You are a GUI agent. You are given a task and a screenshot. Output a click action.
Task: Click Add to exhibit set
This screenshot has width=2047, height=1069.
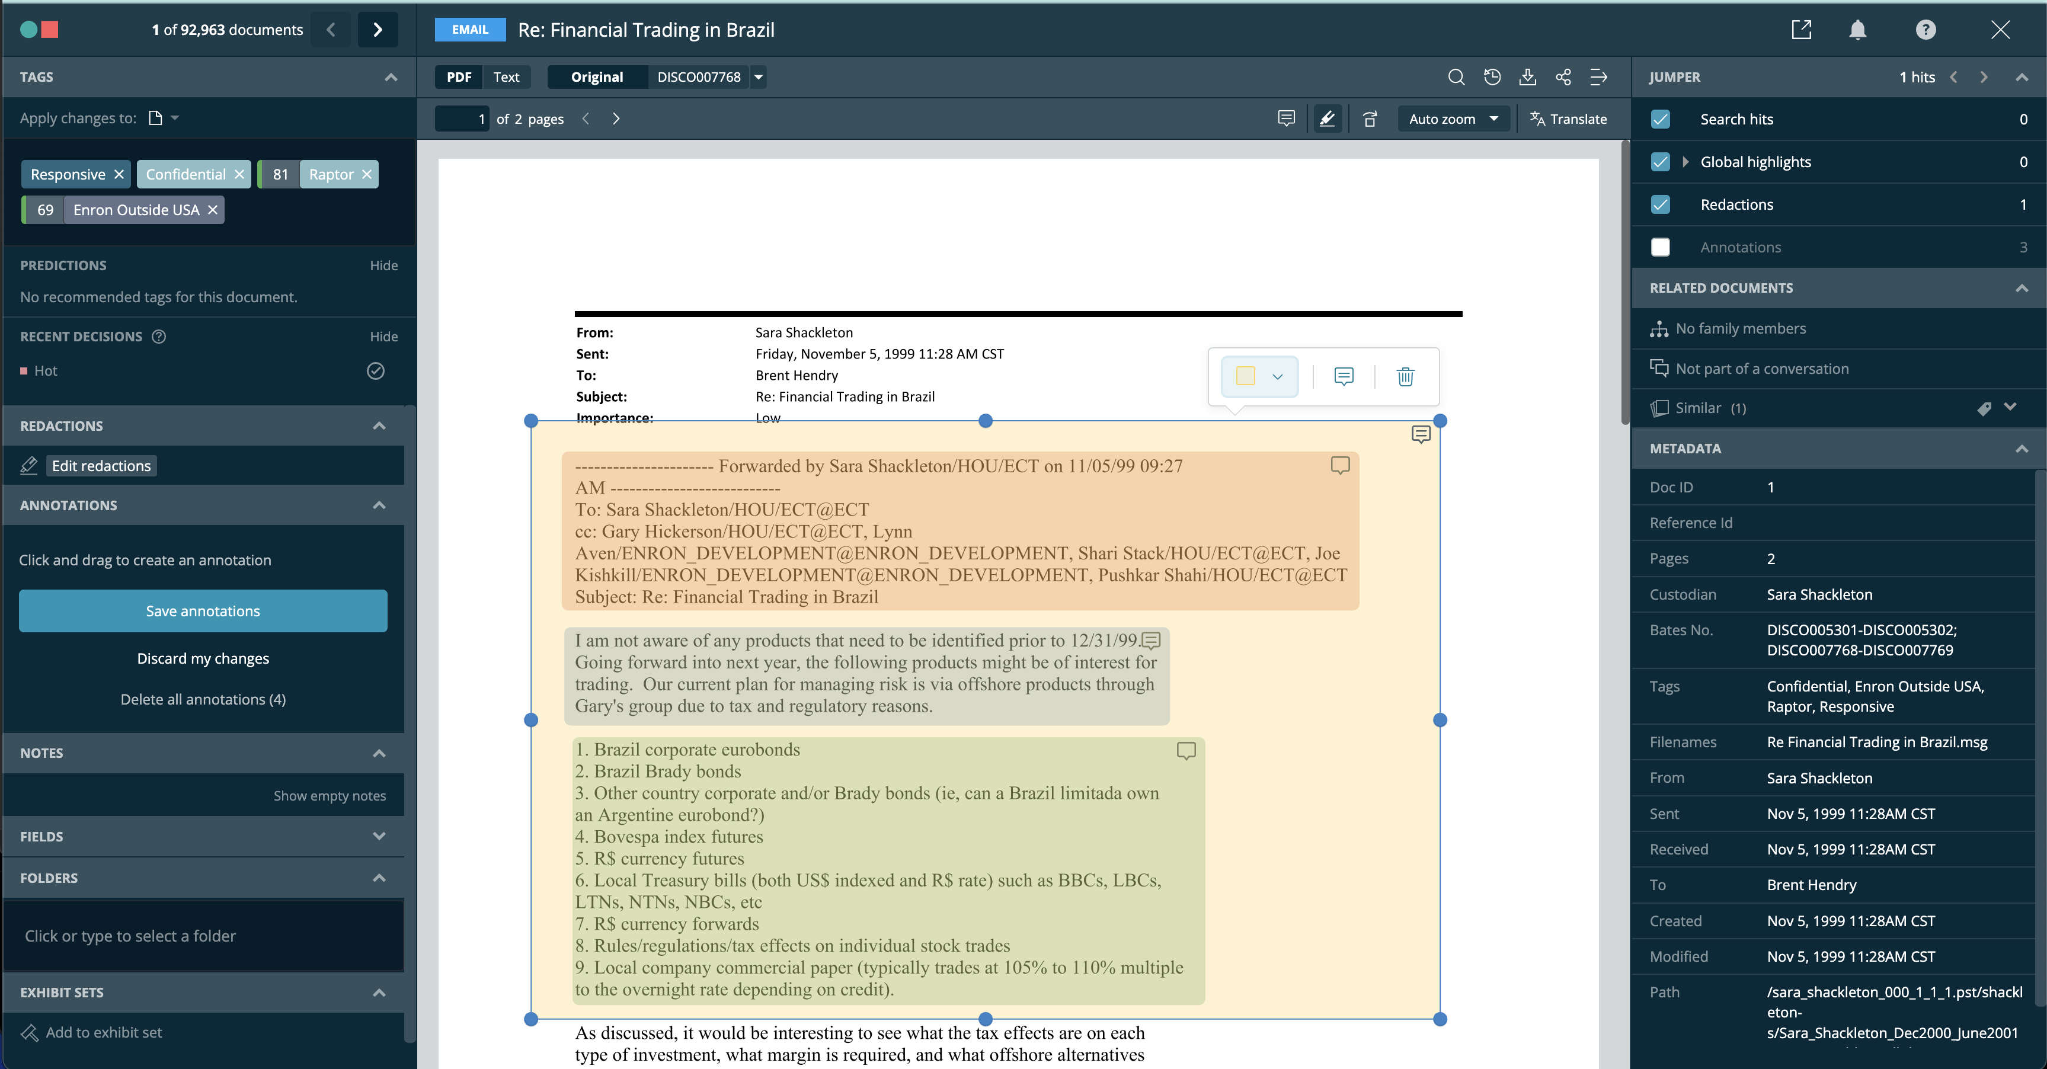tap(103, 1032)
